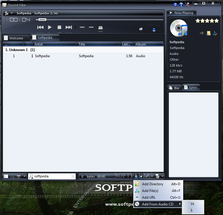Click the 1.77 MB file size text
The width and height of the screenshot is (223, 215).
[x=176, y=71]
